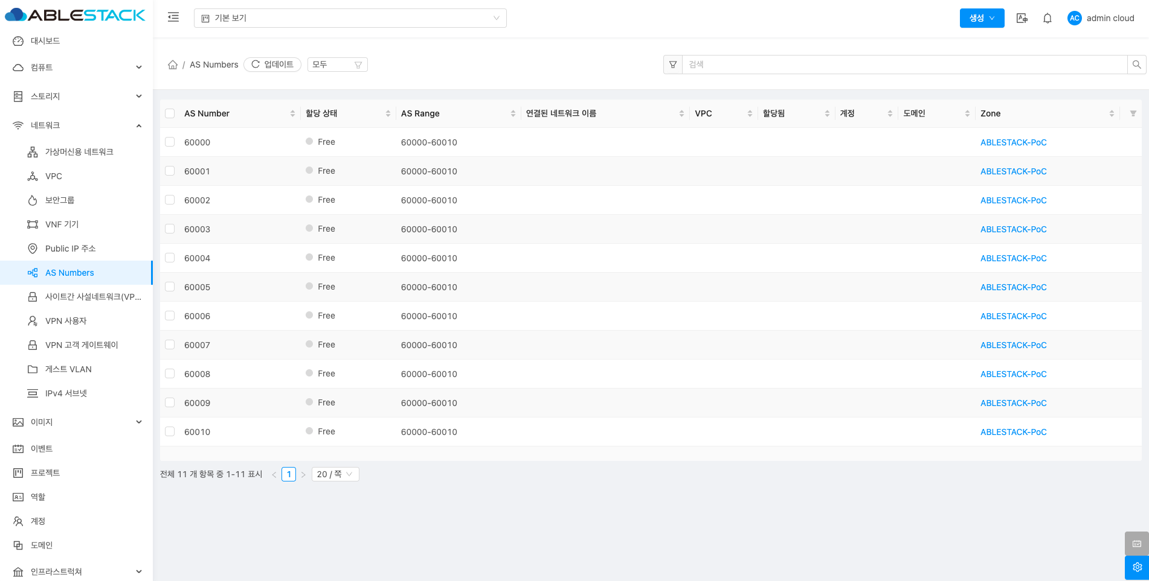Image resolution: width=1149 pixels, height=581 pixels.
Task: Click the search magnifier icon
Action: tap(1136, 65)
